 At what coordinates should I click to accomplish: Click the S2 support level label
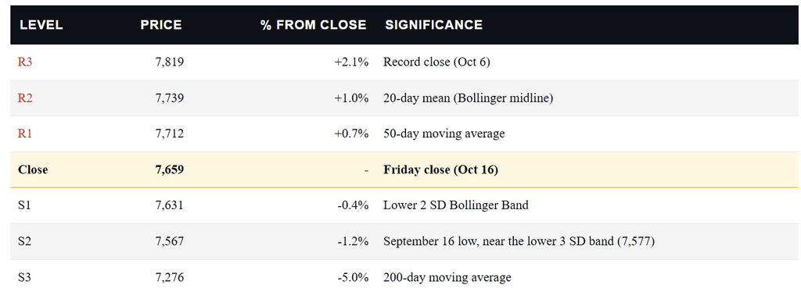(24, 241)
